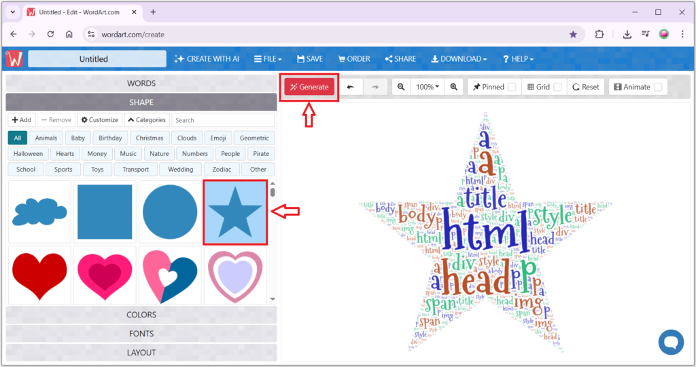Expand the COLORS panel

[141, 315]
